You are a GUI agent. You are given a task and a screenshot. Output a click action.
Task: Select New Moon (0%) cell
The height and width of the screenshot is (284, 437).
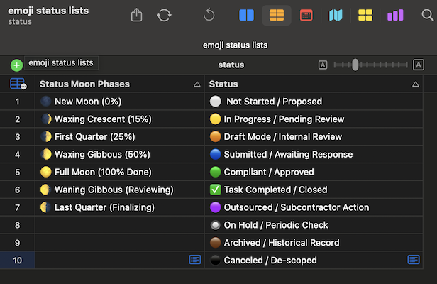[120, 102]
